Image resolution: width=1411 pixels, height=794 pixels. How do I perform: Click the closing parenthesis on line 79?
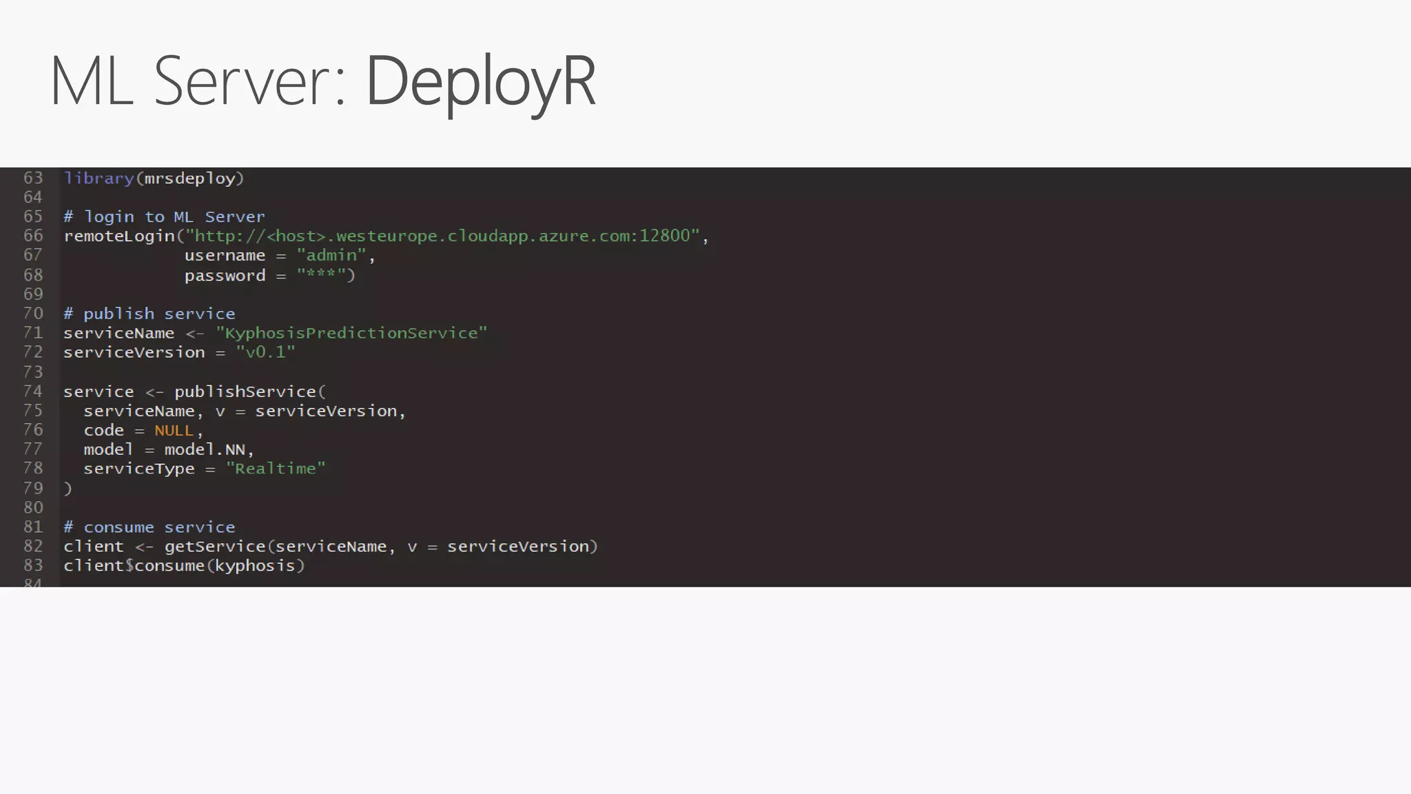point(68,489)
